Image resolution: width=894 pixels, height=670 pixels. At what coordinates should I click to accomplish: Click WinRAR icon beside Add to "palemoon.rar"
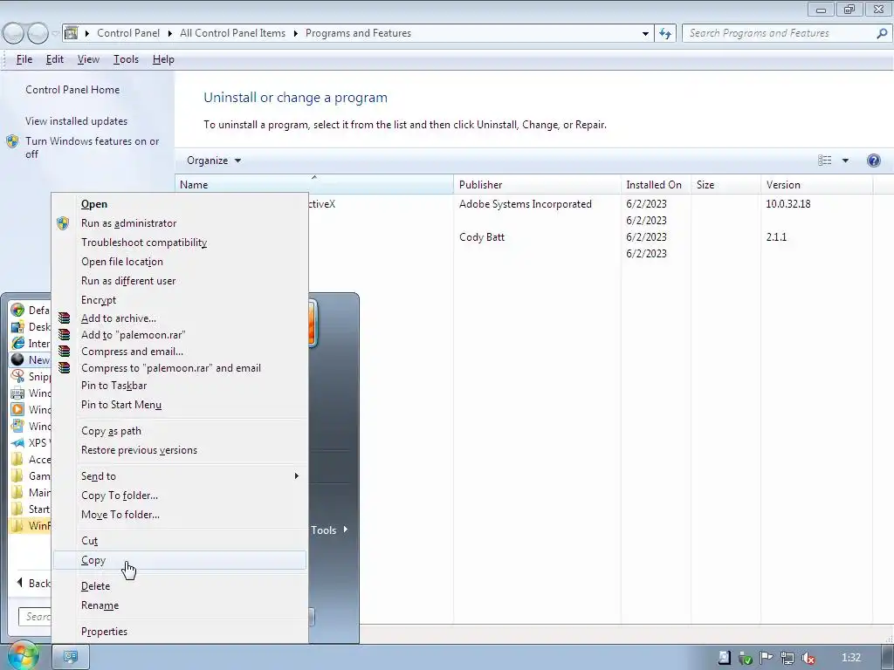[x=64, y=335]
